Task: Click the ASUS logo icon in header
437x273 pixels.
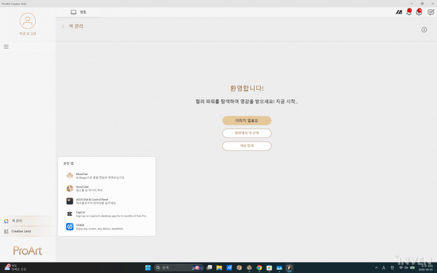Action: tap(399, 12)
